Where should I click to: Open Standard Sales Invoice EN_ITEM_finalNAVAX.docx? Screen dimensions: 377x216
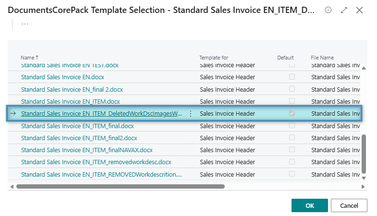87,150
